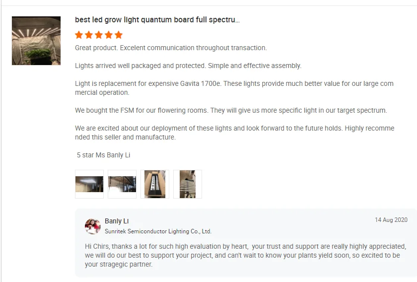Click the Banly Li name in reply
417x282 pixels.
(117, 221)
